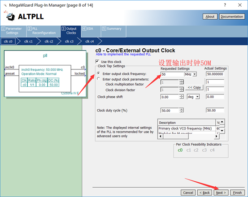Go to the clk c3 step

point(69,41)
